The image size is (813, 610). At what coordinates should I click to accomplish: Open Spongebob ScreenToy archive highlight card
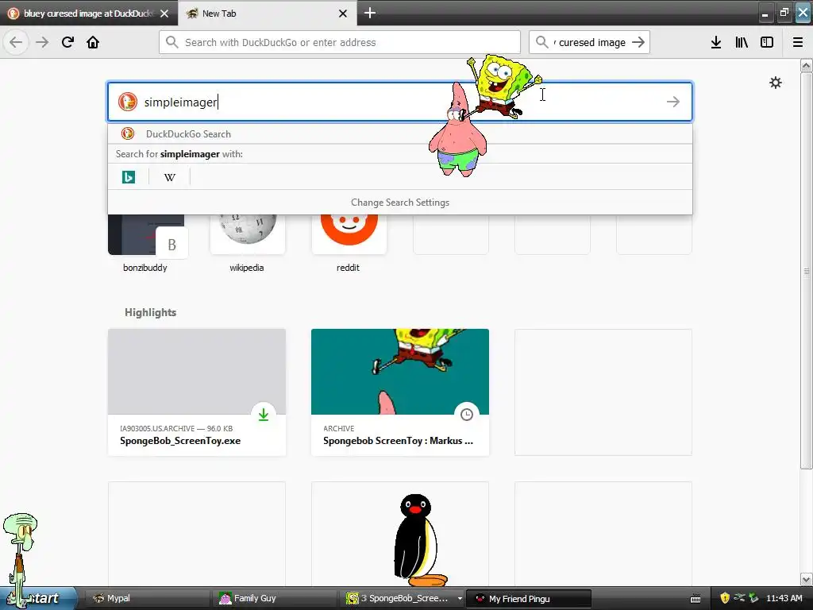tap(400, 392)
